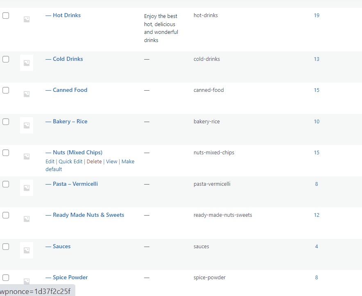Open the Pasta – Vermicelli category
Image resolution: width=362 pixels, height=296 pixels.
(x=75, y=184)
